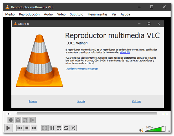Viewport: 174px width, 136px height.
Task: Click the playback seek bar
Action: click(x=87, y=113)
